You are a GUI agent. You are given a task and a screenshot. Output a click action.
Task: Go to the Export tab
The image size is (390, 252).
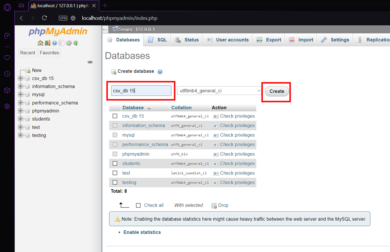268,40
